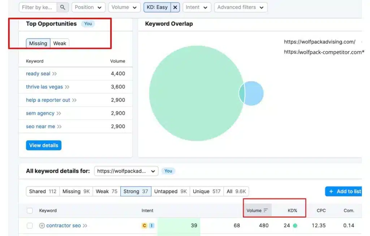Open the contractor seo keyword link
The width and height of the screenshot is (370, 236).
pos(64,226)
